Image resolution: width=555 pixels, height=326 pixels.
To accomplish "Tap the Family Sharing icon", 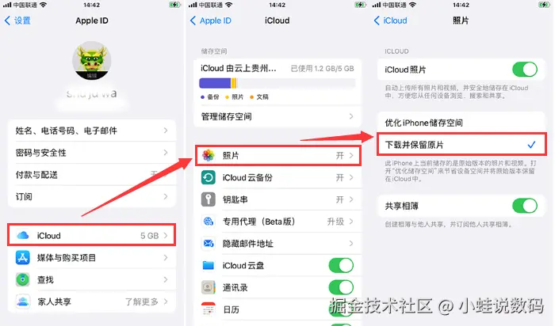I will [x=23, y=301].
